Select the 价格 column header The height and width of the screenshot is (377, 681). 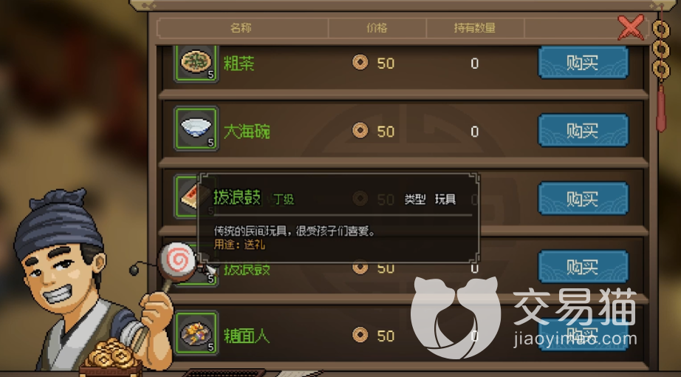(377, 28)
